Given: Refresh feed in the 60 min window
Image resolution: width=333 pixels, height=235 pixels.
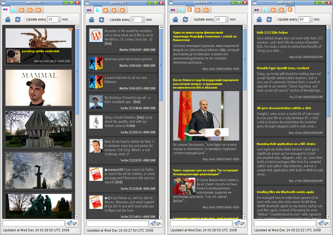Looking at the screenshot, I should click(269, 19).
